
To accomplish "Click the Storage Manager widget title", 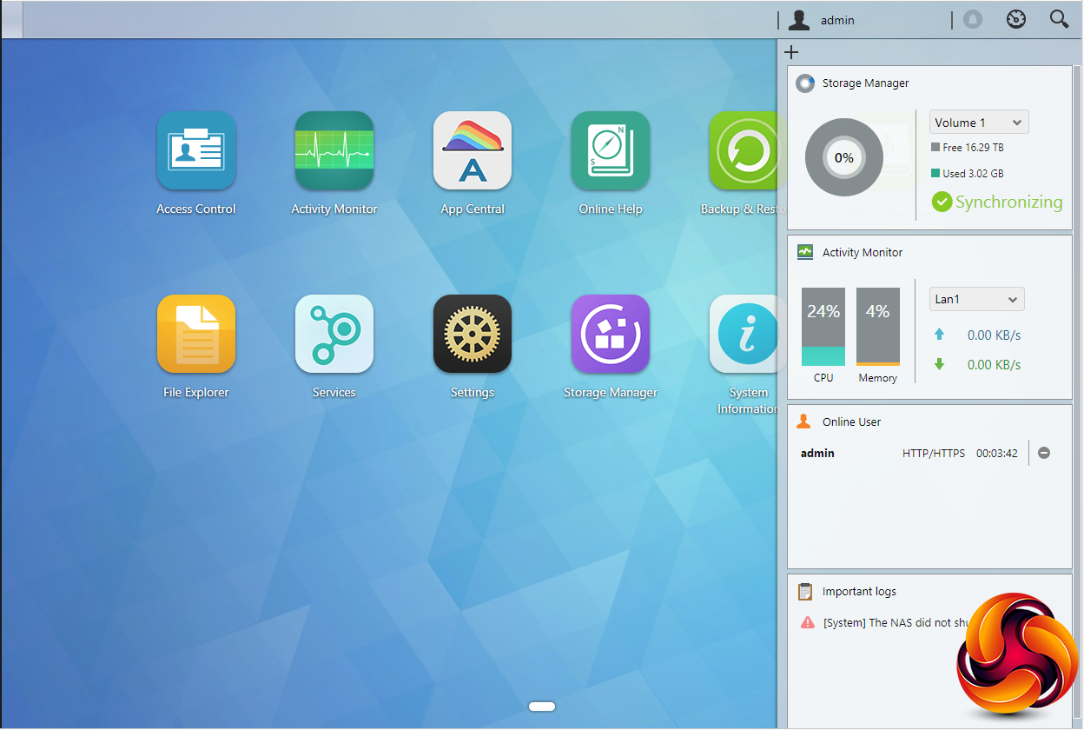I will click(x=865, y=83).
